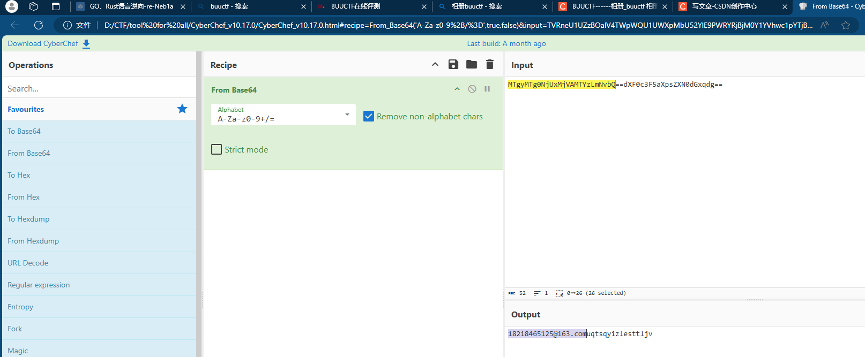Select Entropy operation
Image resolution: width=865 pixels, height=357 pixels.
pyautogui.click(x=99, y=307)
